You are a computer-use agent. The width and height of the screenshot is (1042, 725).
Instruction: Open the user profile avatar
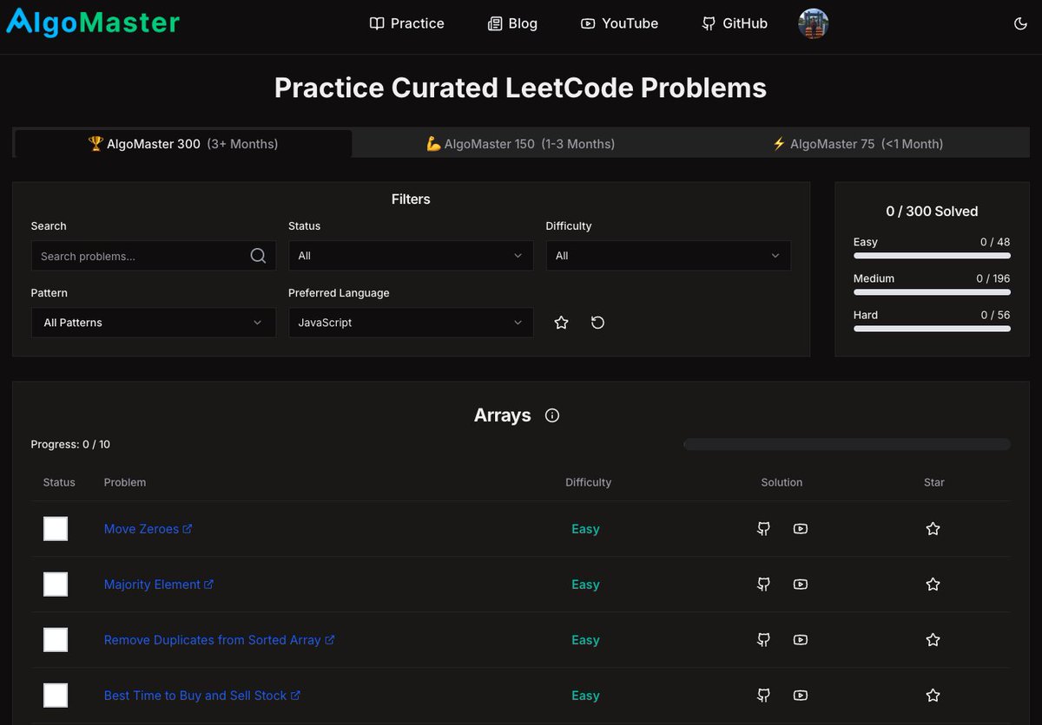pos(813,23)
